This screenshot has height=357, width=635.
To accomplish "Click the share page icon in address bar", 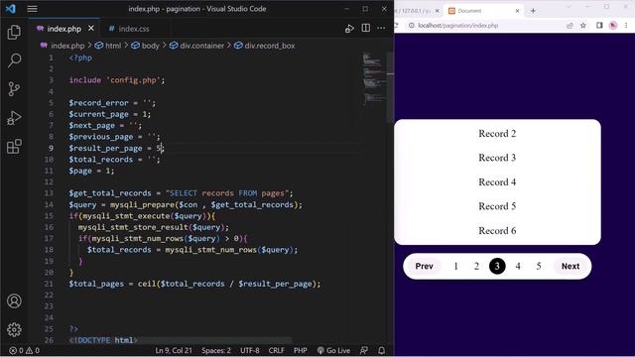I will [x=570, y=26].
